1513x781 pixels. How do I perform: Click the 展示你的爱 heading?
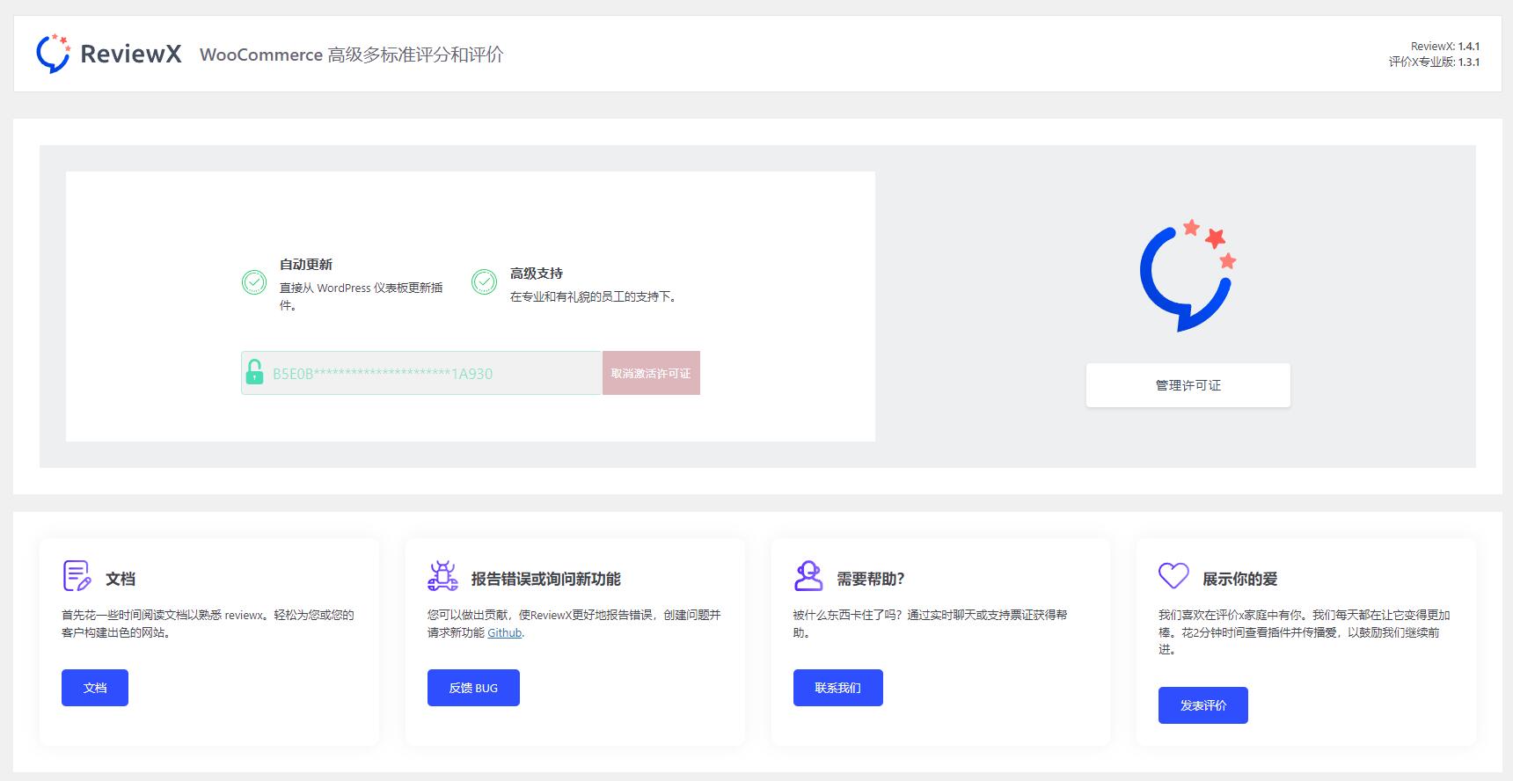1240,579
